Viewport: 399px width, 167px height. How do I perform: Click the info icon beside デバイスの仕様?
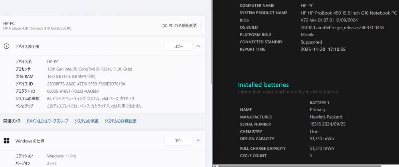(x=6, y=46)
